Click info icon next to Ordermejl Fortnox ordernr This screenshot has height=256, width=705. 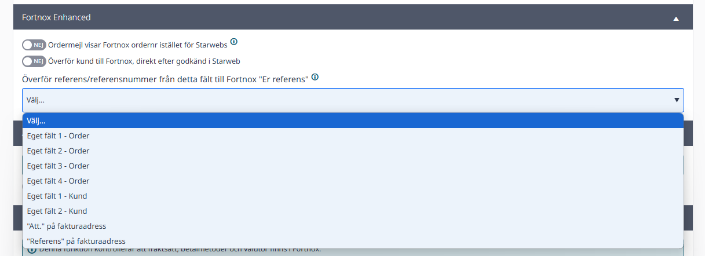point(234,42)
